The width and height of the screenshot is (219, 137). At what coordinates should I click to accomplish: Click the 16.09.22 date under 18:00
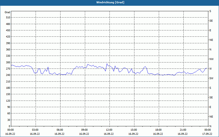point(158,134)
